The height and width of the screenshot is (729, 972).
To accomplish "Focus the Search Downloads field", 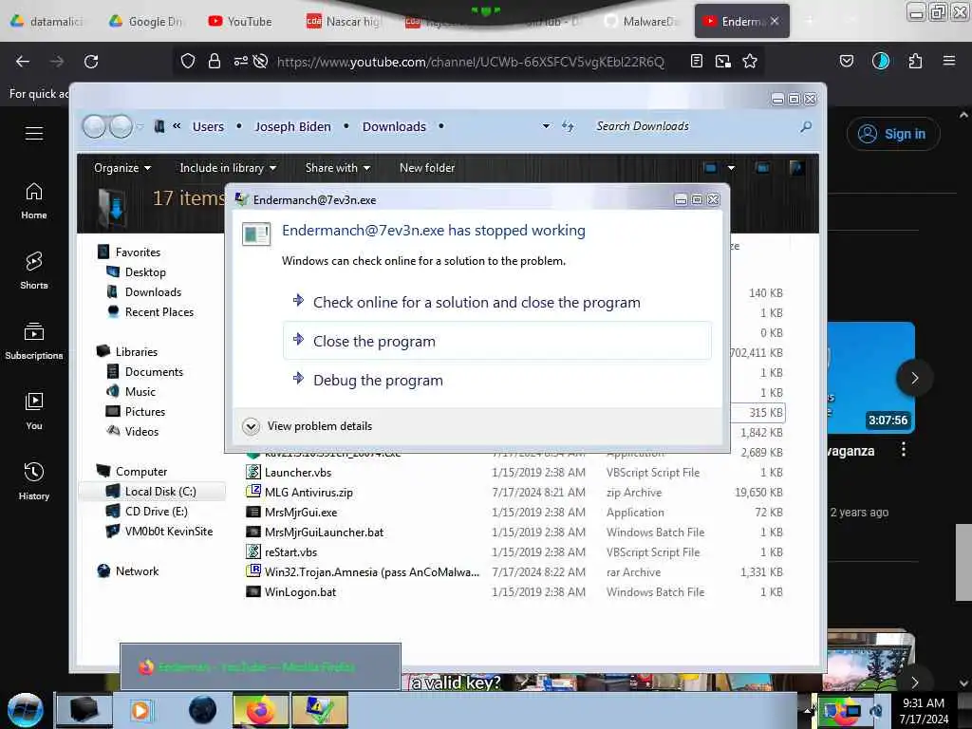I will (x=694, y=126).
